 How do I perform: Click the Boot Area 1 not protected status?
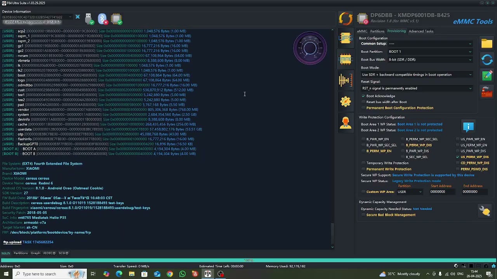(x=420, y=124)
